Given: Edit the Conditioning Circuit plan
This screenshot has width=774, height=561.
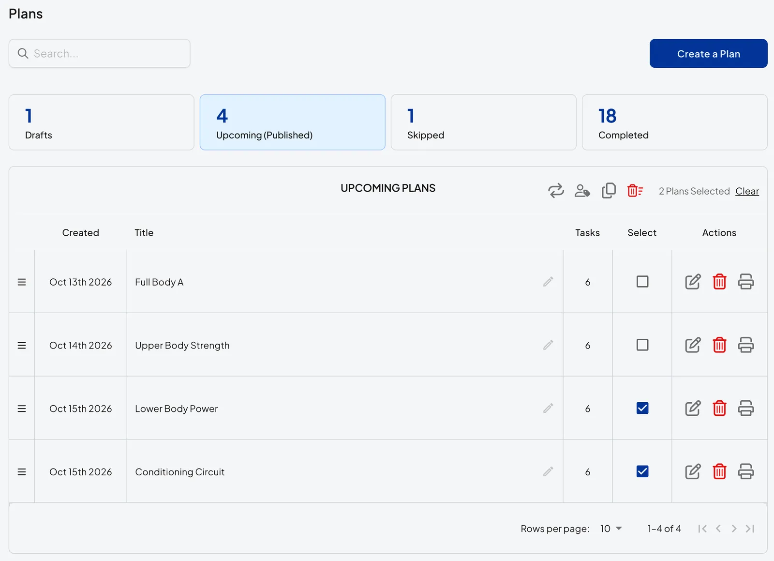Looking at the screenshot, I should [x=693, y=471].
